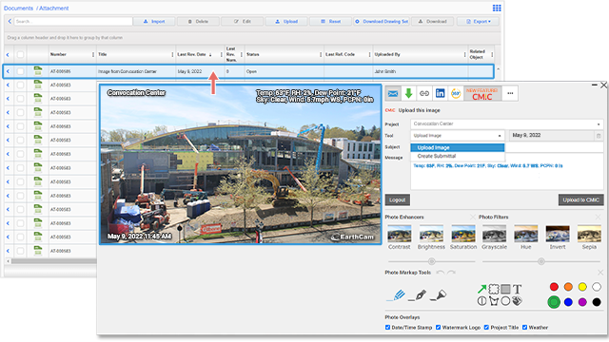The image size is (609, 342).
Task: Click the Delete button
Action: coord(198,22)
